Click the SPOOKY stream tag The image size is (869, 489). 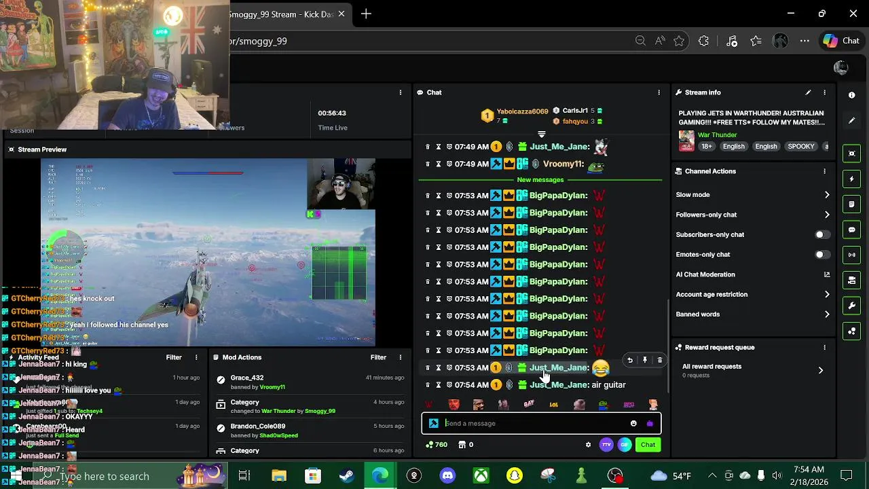tap(801, 147)
